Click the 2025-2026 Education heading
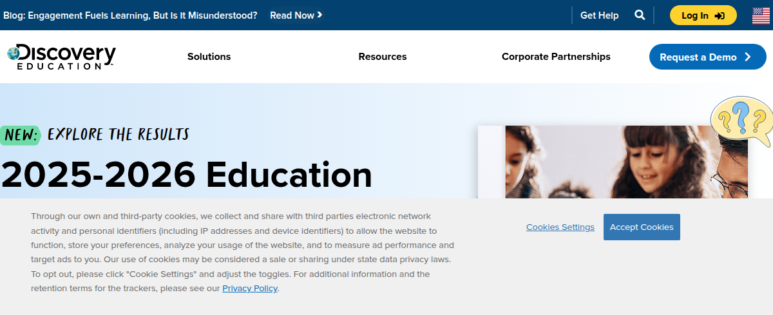Screen dimensions: 773x315 [187, 175]
